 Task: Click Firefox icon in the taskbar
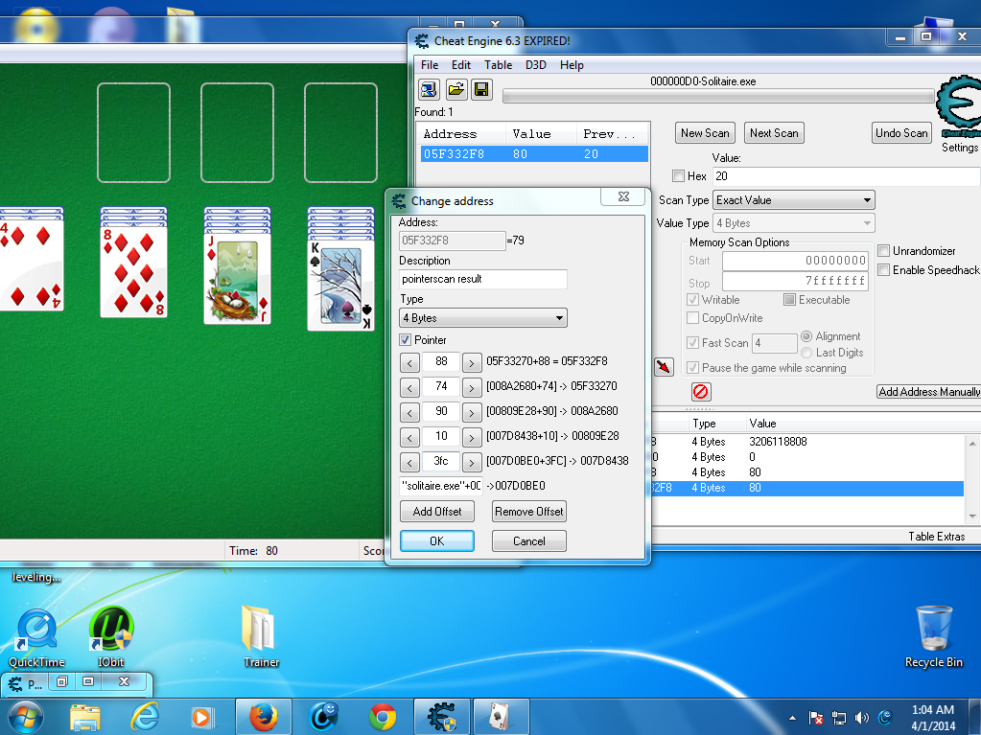(x=263, y=716)
